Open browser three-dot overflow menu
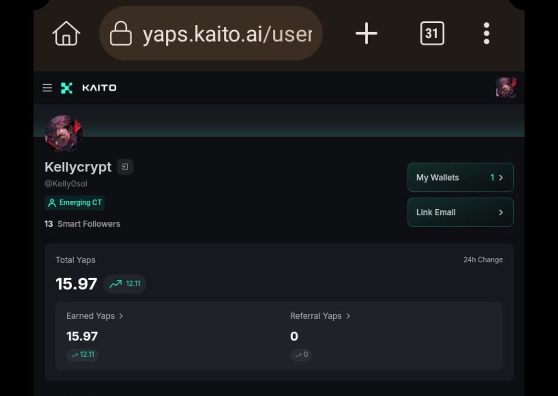The height and width of the screenshot is (396, 558). click(486, 33)
